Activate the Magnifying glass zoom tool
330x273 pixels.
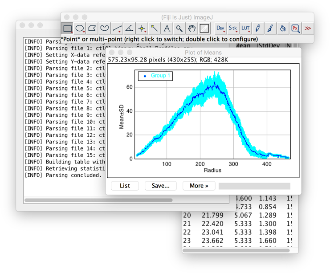pyautogui.click(x=179, y=28)
